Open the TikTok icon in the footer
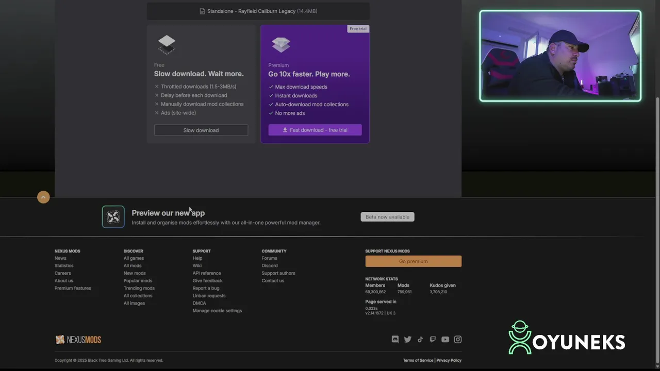The image size is (660, 371). coord(420,340)
